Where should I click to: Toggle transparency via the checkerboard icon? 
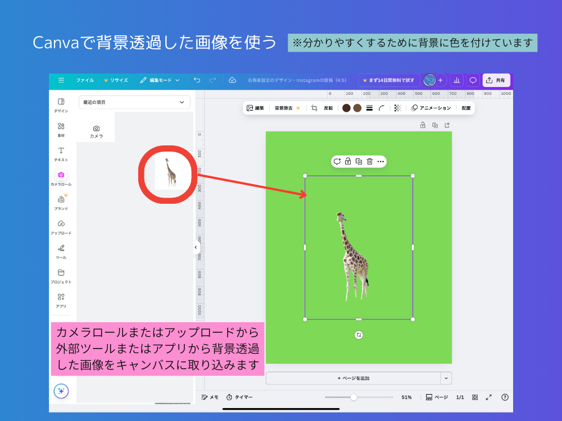pos(397,108)
